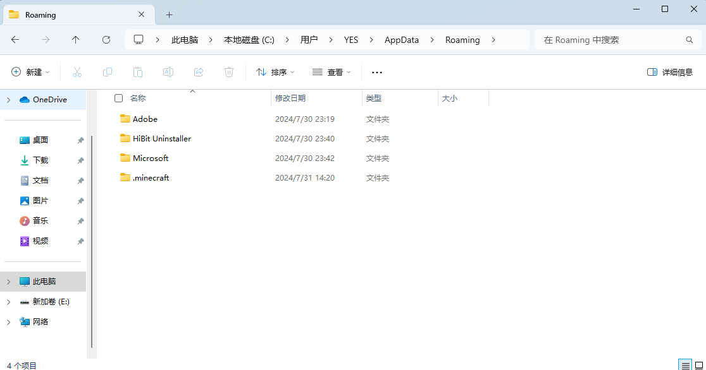
Task: Navigate to AppData breadcrumb
Action: point(402,40)
